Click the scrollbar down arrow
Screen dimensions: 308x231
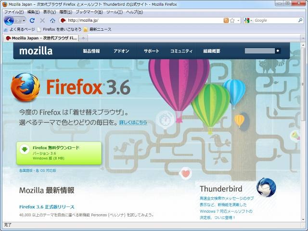click(x=303, y=219)
